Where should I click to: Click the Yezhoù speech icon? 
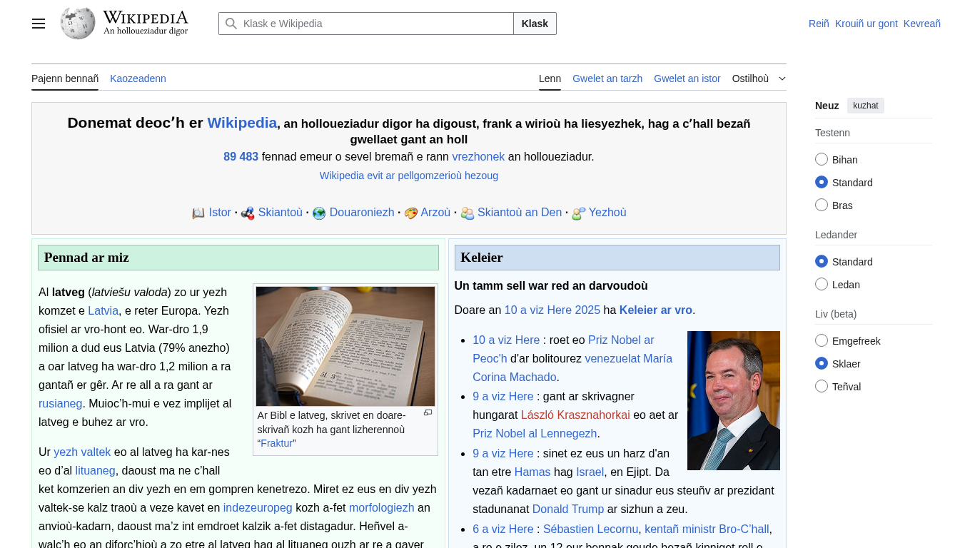coord(579,213)
